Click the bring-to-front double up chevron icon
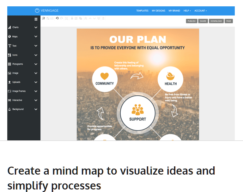Image resolution: width=243 pixels, height=192 pixels. pos(86,18)
